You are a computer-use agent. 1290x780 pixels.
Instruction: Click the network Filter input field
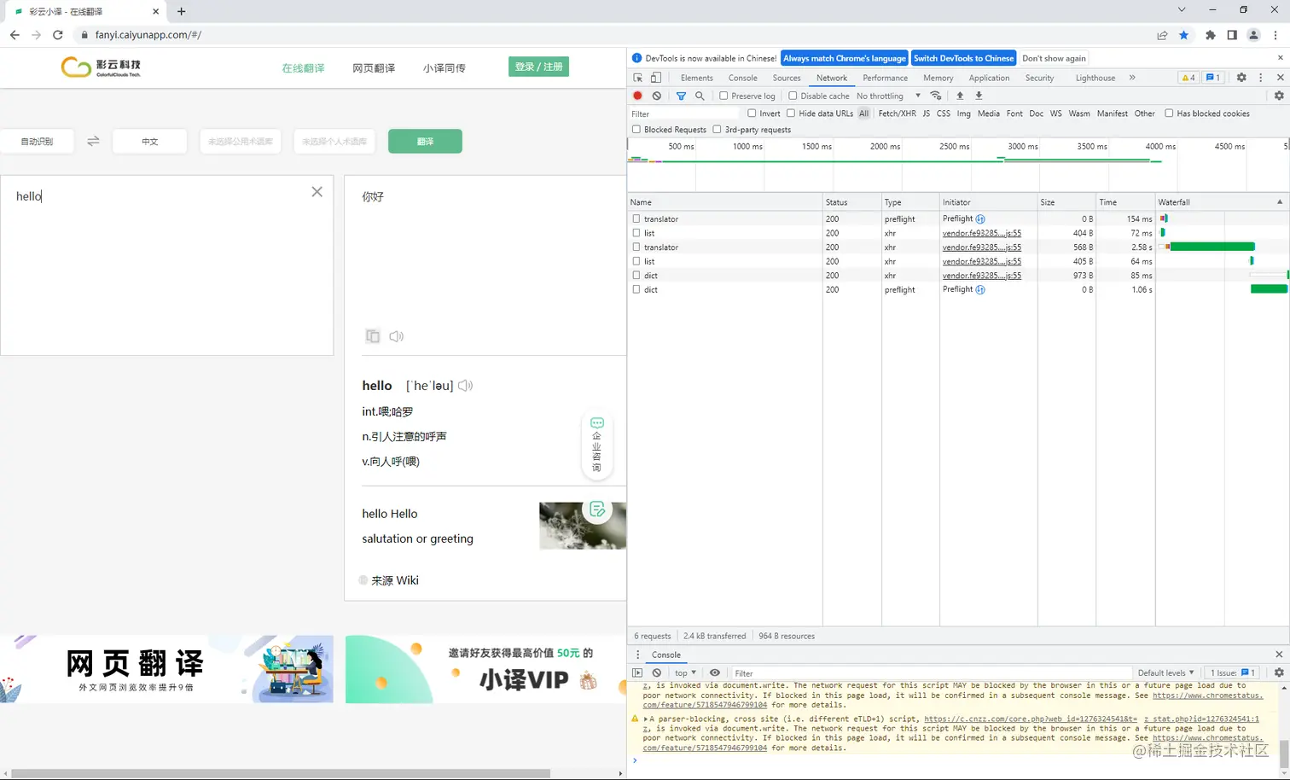(x=685, y=114)
